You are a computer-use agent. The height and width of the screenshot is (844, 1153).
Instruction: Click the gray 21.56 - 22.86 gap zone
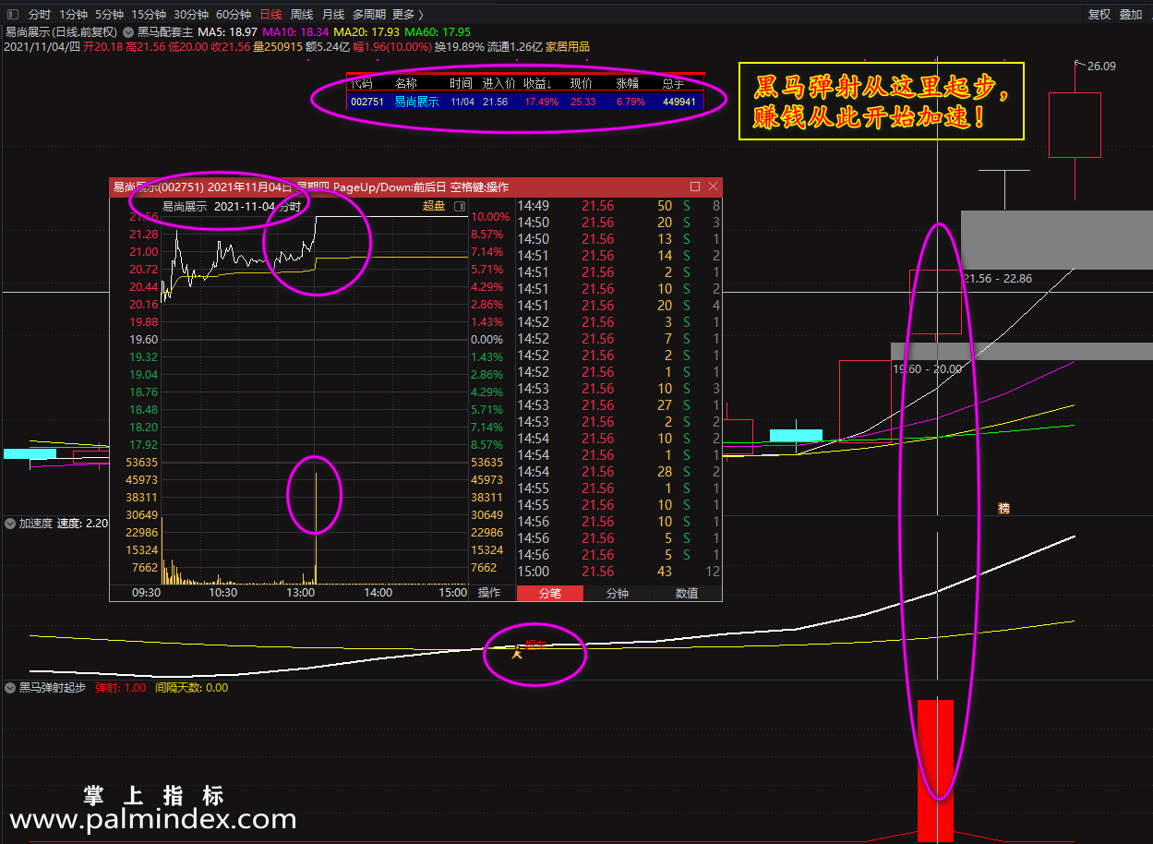(1057, 240)
